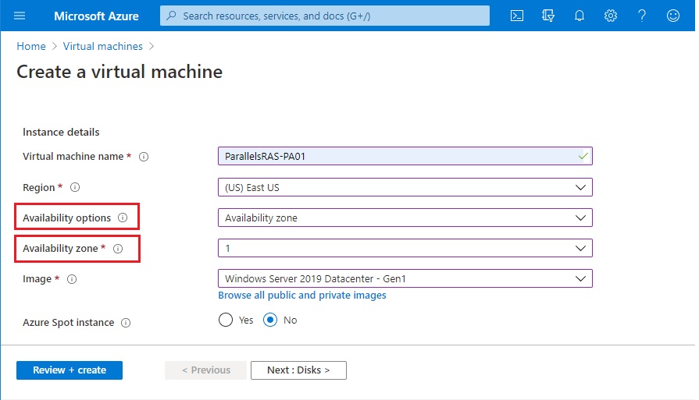This screenshot has height=400, width=699.
Task: Go to Home breadcrumb
Action: pyautogui.click(x=31, y=46)
